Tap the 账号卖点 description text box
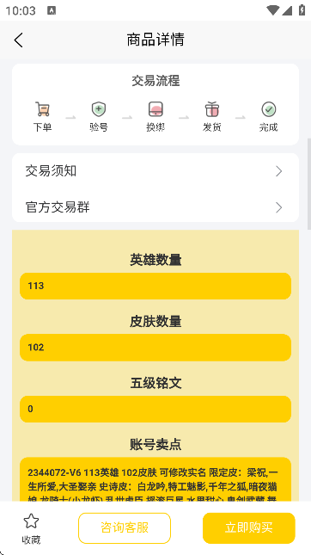Screen dimensions: 311x555 155,479
